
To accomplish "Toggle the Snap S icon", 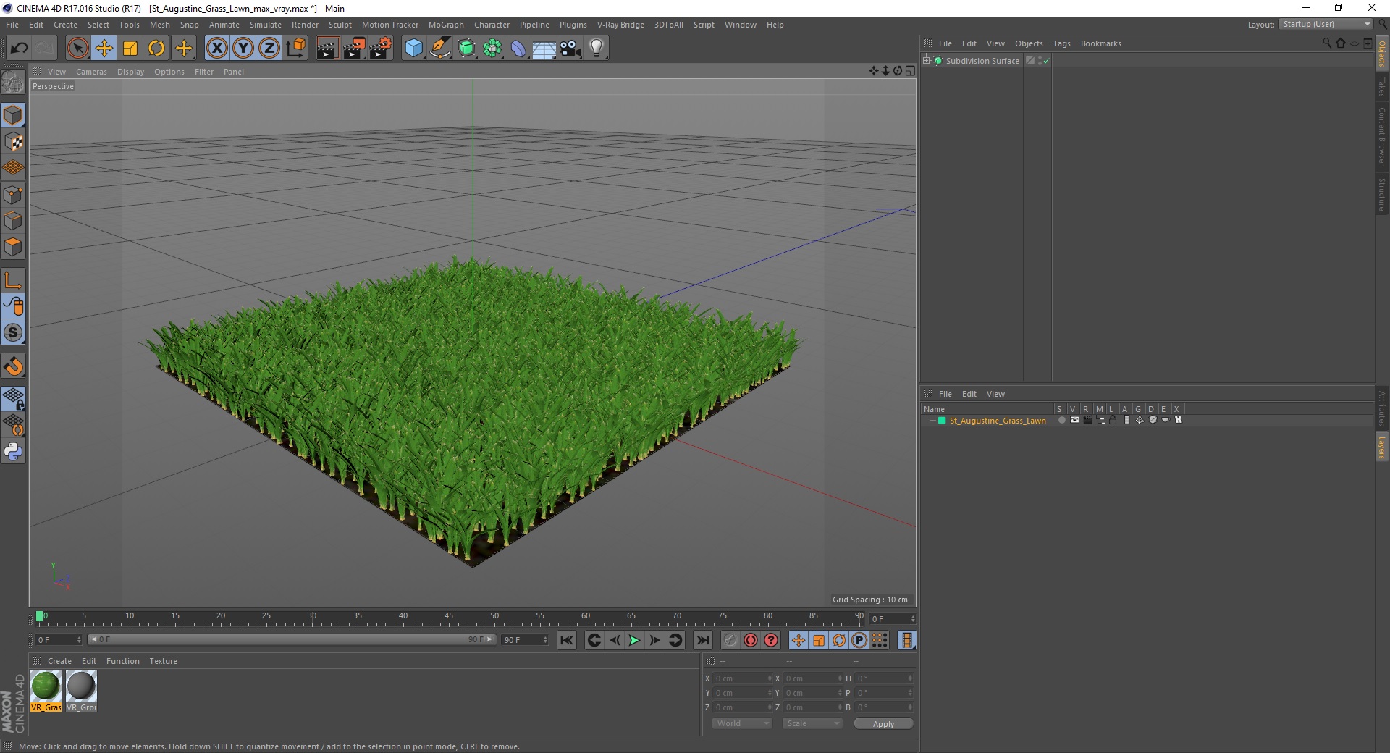I will pyautogui.click(x=13, y=332).
